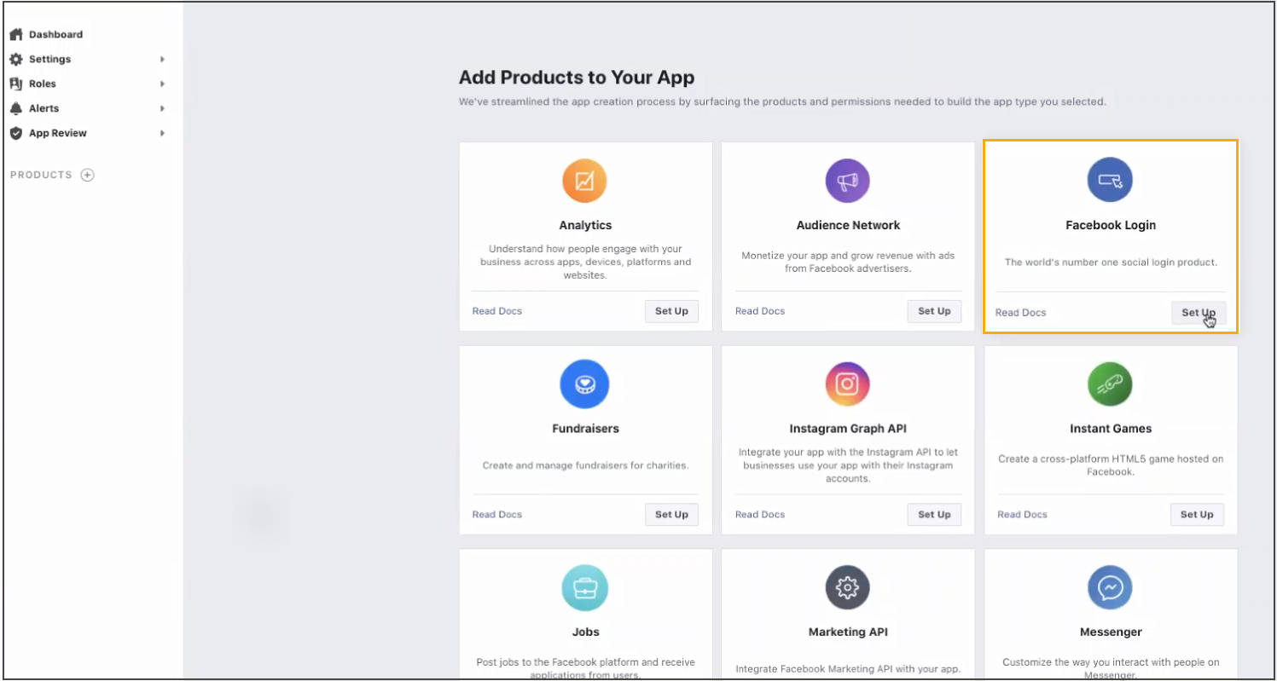The height and width of the screenshot is (681, 1277).
Task: Expand the App Review submenu arrow
Action: pos(162,133)
